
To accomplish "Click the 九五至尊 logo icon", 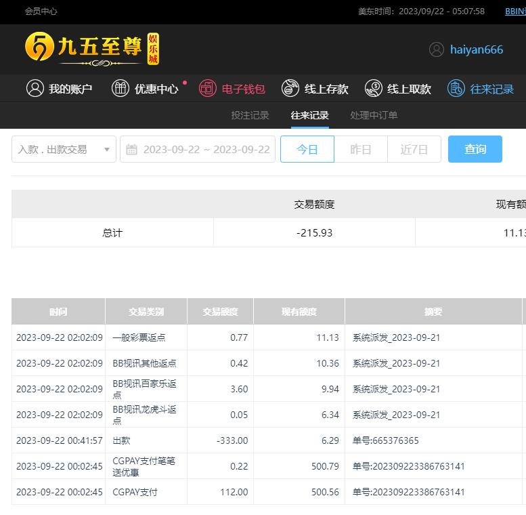I will 40,47.
